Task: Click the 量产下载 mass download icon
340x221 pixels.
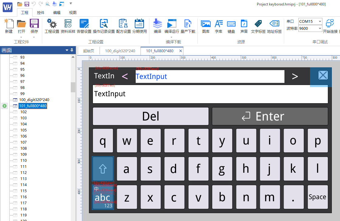Action: click(188, 26)
